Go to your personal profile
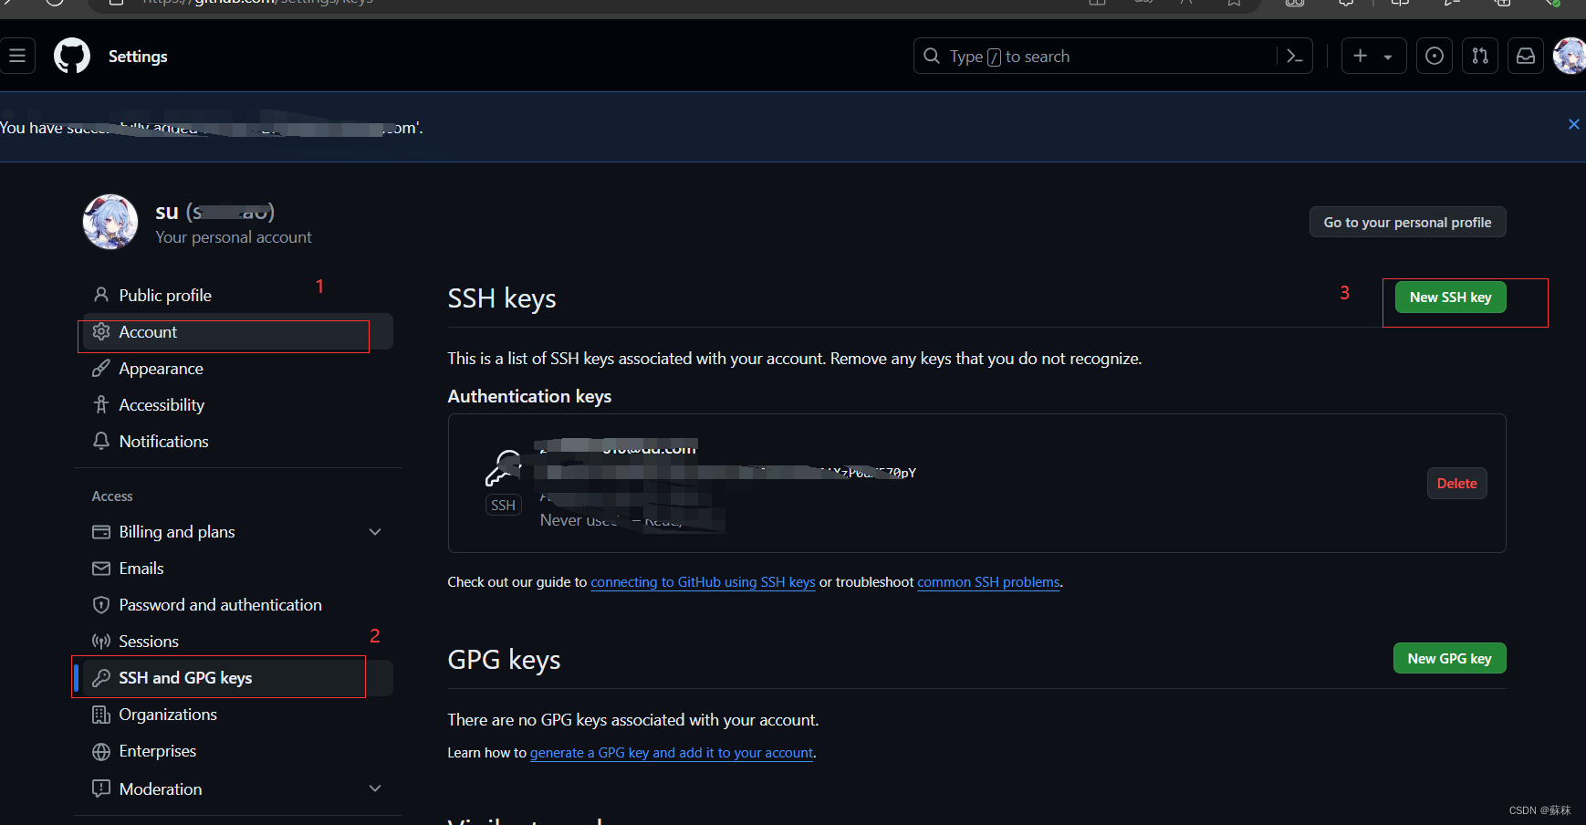This screenshot has width=1586, height=825. point(1407,223)
